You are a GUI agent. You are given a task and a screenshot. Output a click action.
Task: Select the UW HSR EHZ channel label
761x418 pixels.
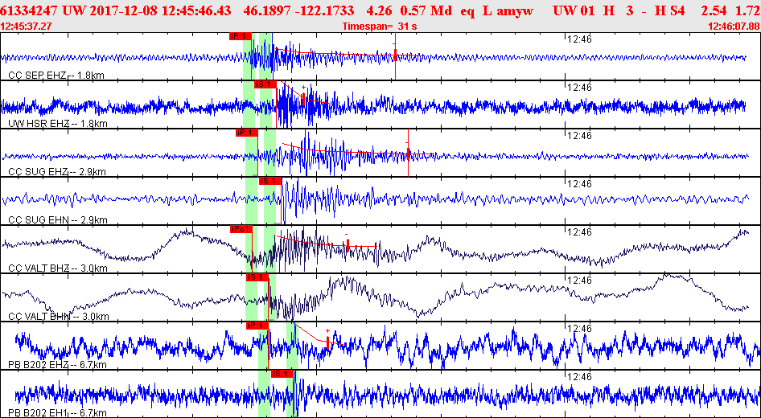58,124
